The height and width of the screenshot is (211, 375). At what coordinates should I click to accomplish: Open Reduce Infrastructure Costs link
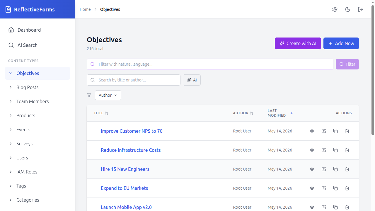(x=131, y=150)
